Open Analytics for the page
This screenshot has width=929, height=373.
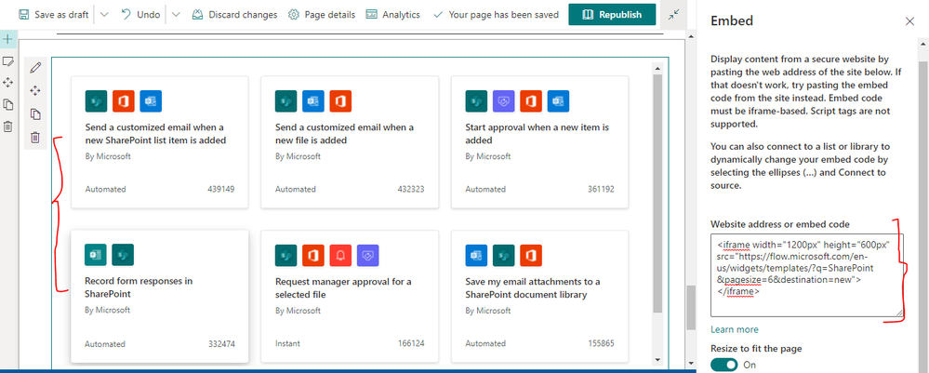[x=393, y=14]
